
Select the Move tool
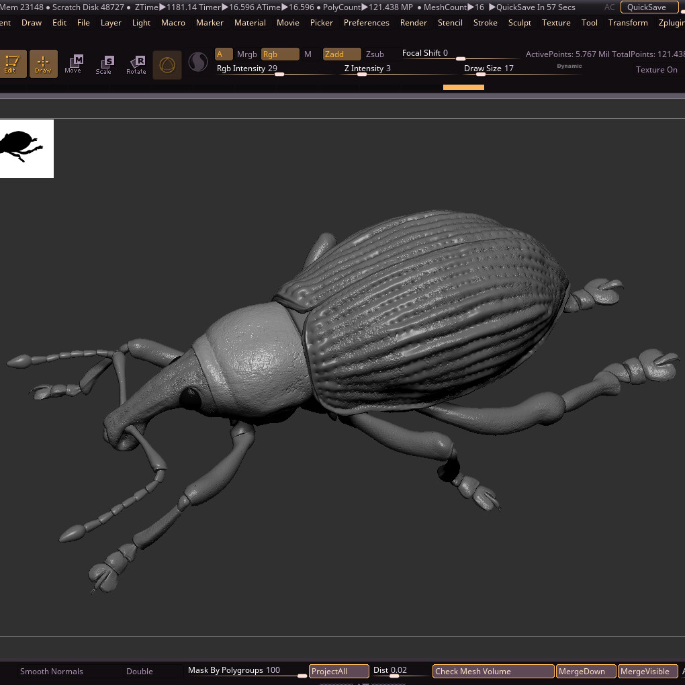73,64
